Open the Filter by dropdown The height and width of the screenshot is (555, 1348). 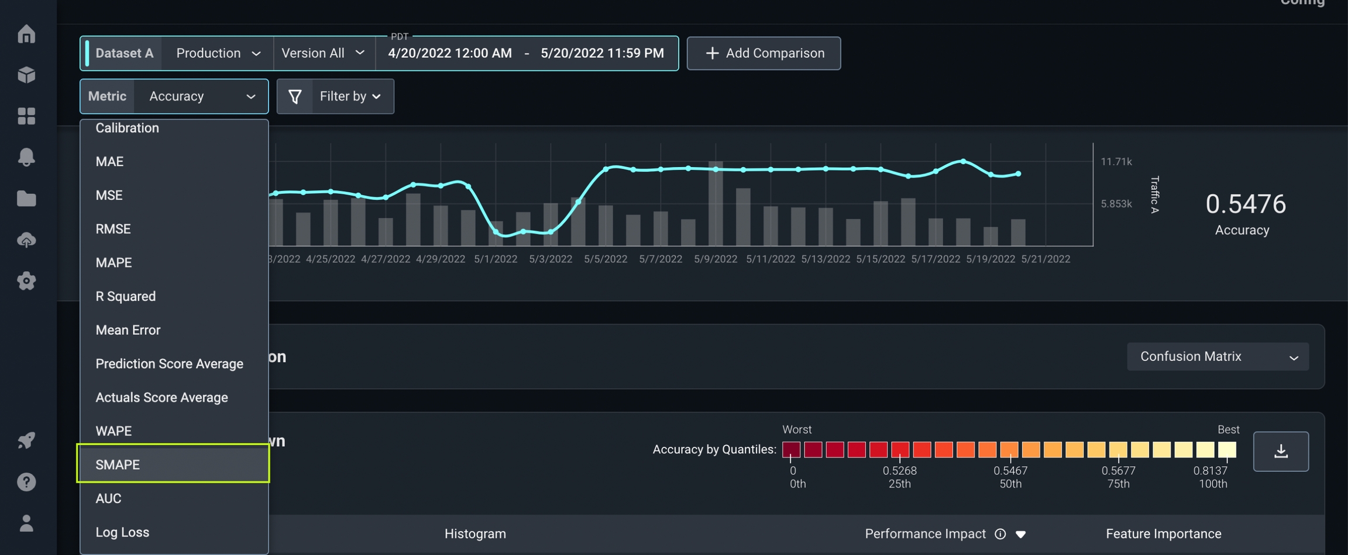(350, 96)
